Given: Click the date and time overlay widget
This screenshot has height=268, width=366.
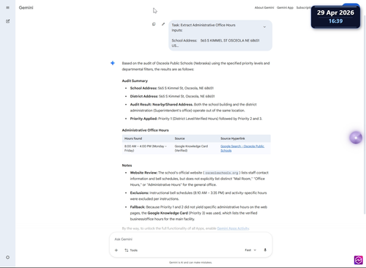Looking at the screenshot, I should point(335,17).
